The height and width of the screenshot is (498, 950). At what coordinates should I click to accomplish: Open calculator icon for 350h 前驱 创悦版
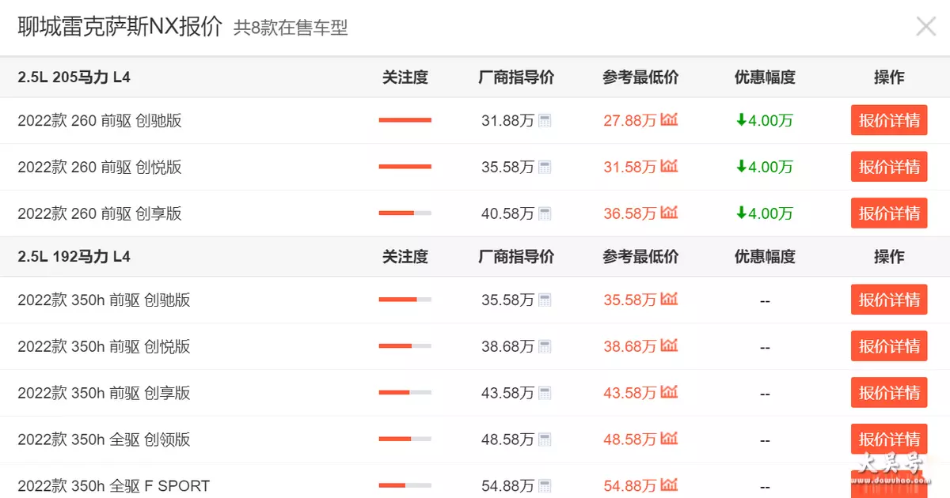click(545, 347)
